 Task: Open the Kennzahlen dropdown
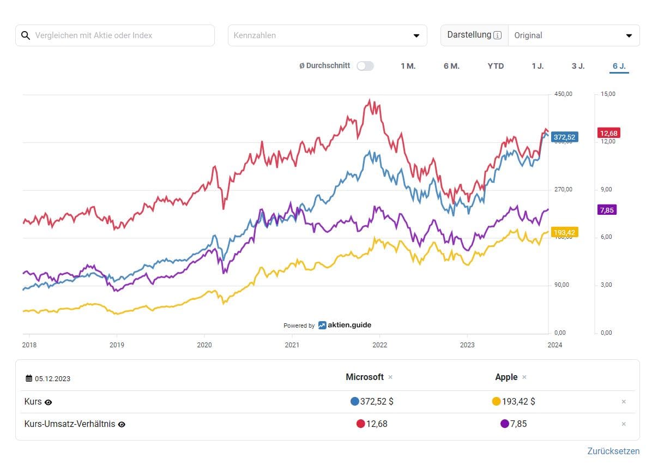coord(327,35)
